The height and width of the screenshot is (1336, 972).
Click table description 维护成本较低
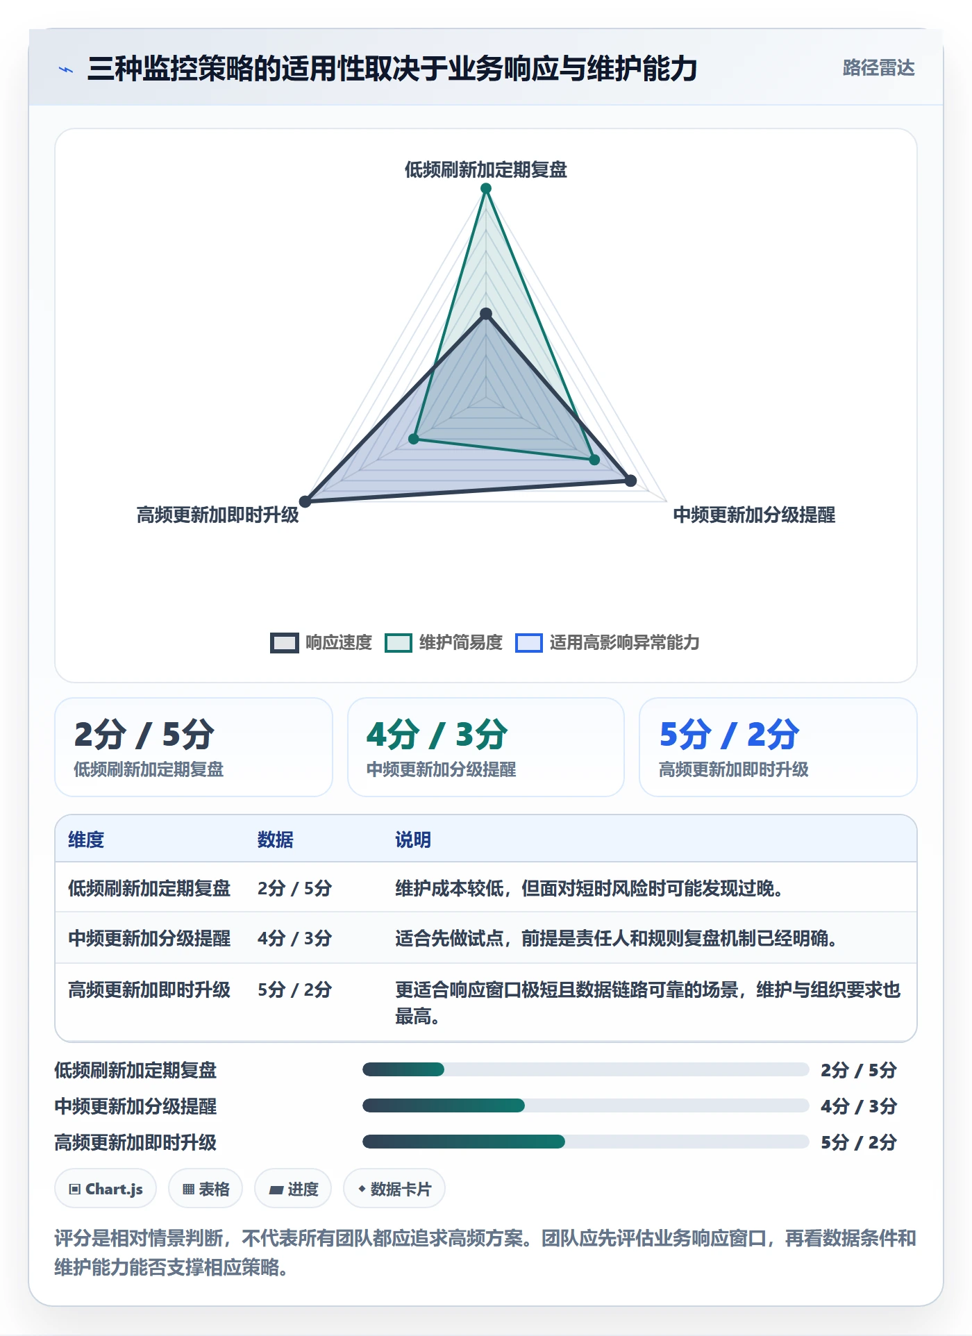[589, 888]
